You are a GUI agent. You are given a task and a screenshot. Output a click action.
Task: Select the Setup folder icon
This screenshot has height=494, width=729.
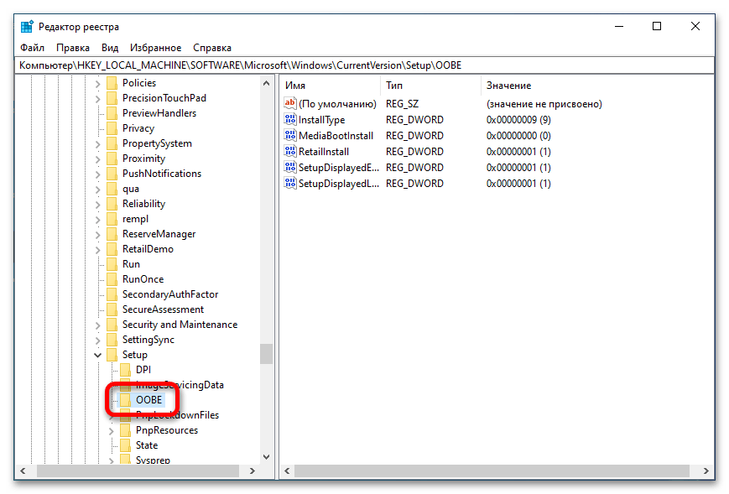[x=112, y=355]
